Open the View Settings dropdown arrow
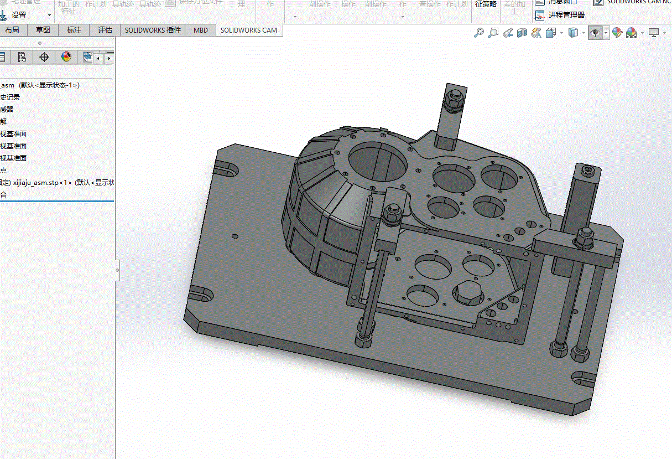Image resolution: width=672 pixels, height=459 pixels. point(665,33)
